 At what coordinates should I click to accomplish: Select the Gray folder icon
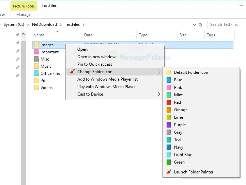[169, 132]
